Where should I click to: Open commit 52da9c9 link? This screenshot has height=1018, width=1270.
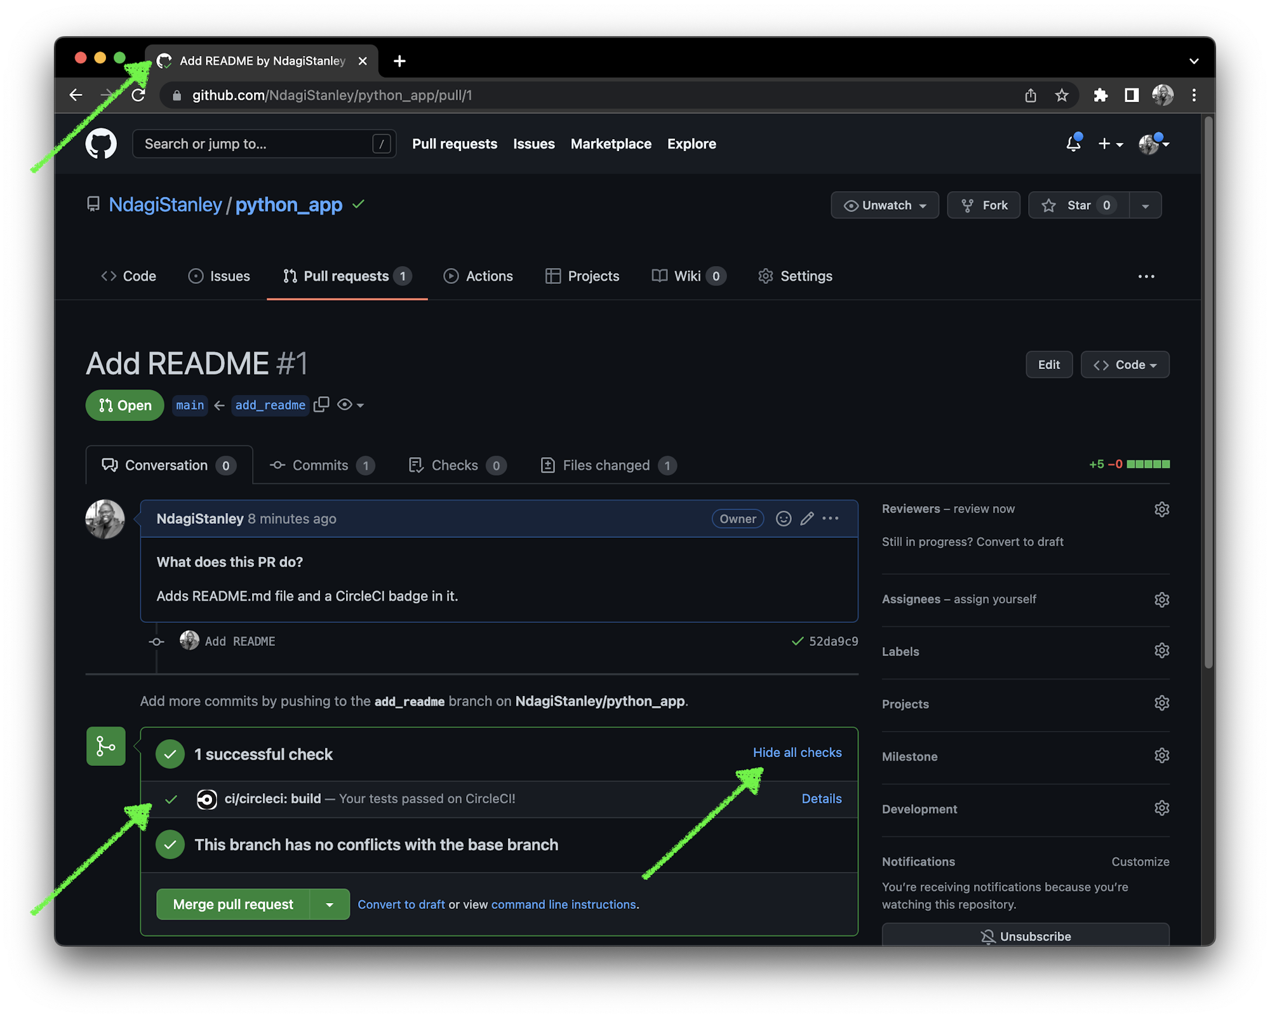tap(833, 641)
